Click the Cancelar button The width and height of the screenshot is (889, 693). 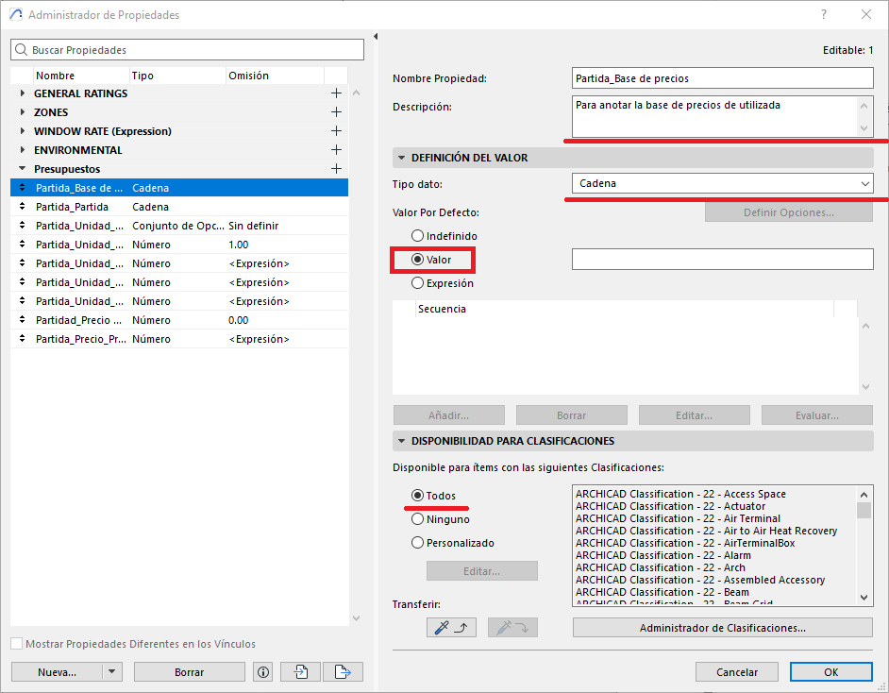pos(736,672)
